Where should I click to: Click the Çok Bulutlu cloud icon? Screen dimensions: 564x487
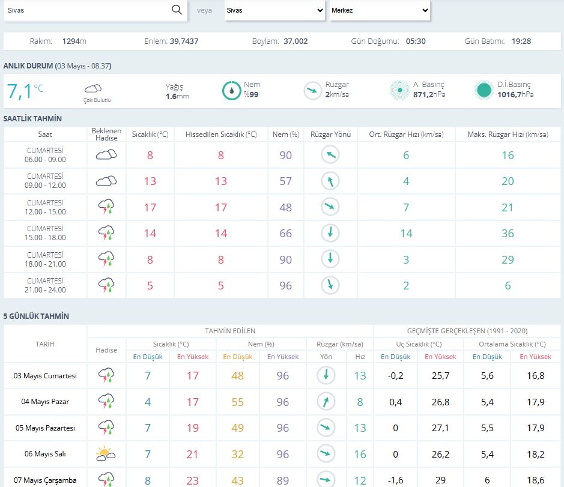94,89
